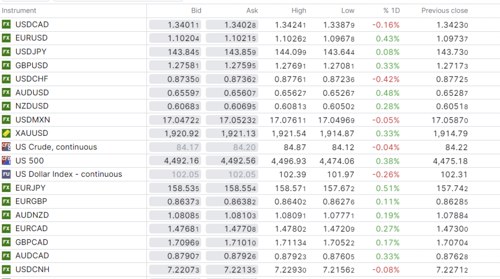Click the FX icon beside EURJPY
The image size is (500, 279).
6,188
